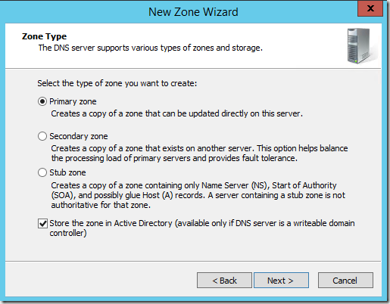Image resolution: width=390 pixels, height=304 pixels.
Task: Uncheck Store the zone in Active Directory
Action: click(42, 223)
